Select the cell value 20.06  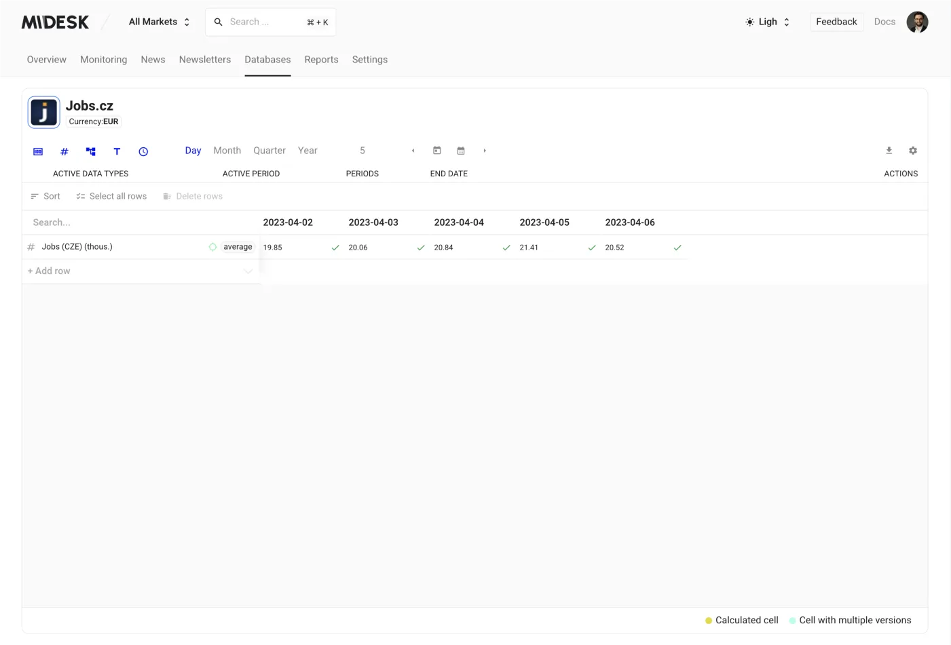coord(358,248)
